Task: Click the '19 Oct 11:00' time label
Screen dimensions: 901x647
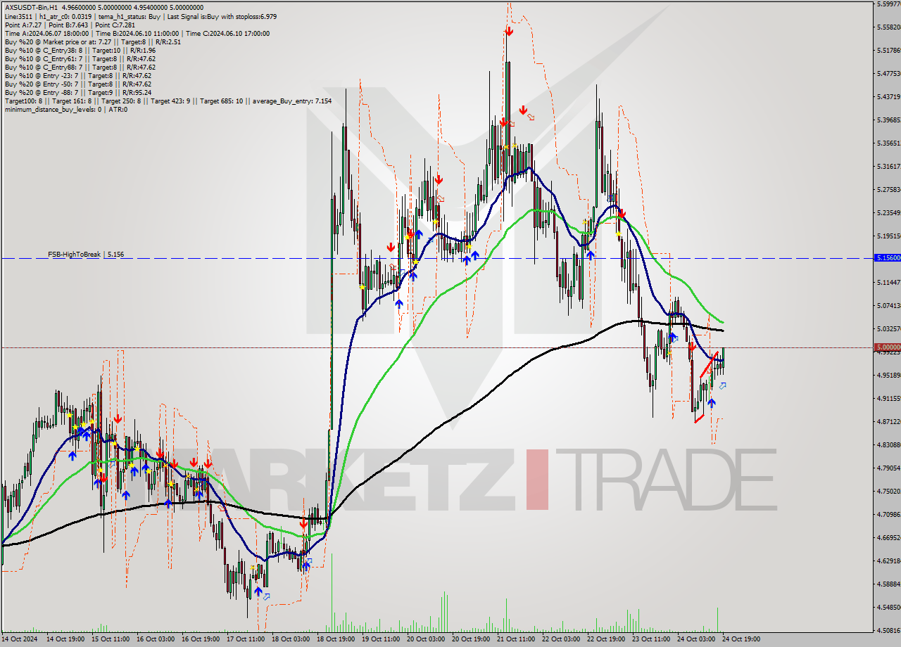Action: tap(381, 639)
